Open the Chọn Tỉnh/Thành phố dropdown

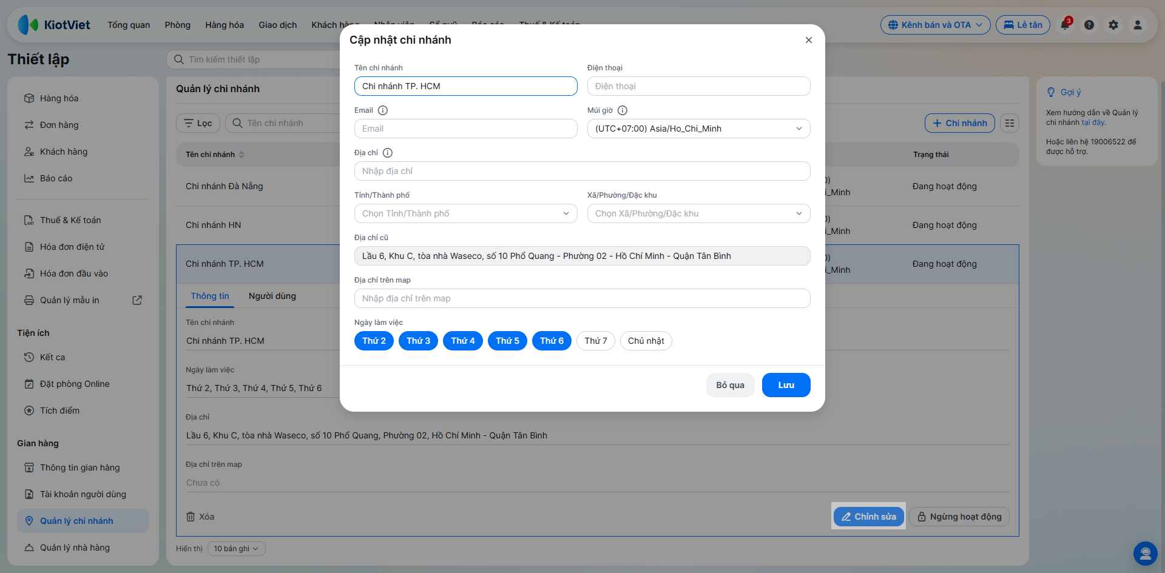point(465,213)
